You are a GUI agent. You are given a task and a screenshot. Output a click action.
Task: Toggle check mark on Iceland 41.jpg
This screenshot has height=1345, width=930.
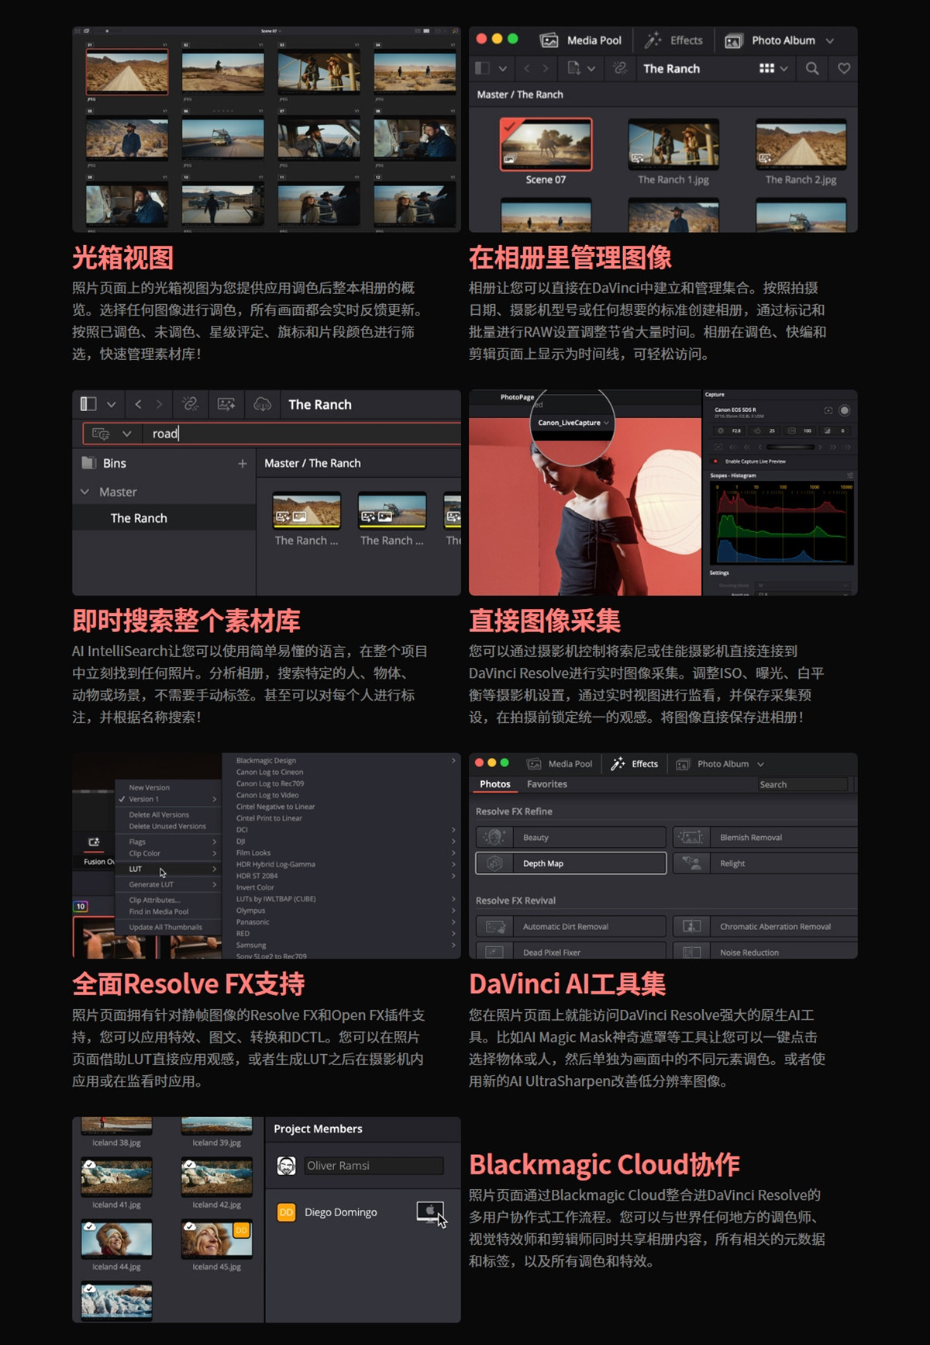tap(90, 1164)
